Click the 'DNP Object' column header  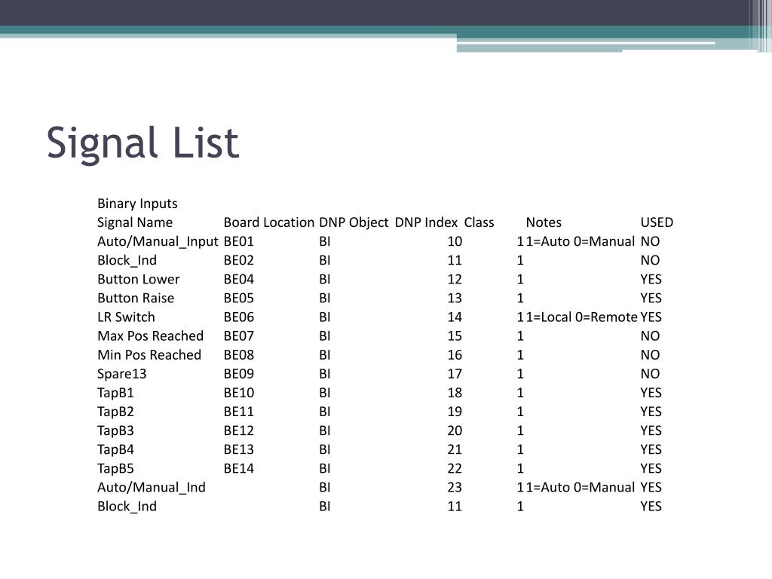[x=354, y=222]
